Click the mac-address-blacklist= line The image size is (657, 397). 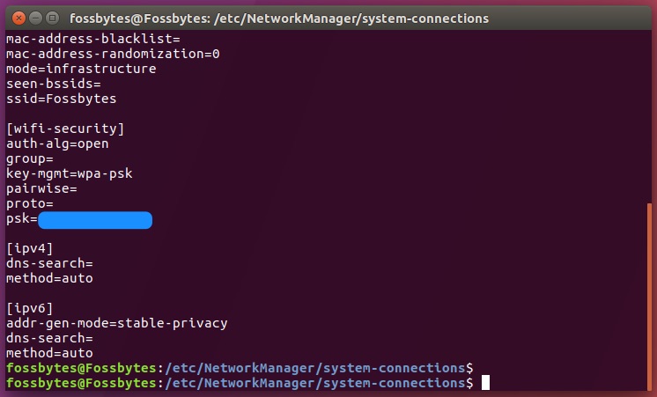(92, 39)
